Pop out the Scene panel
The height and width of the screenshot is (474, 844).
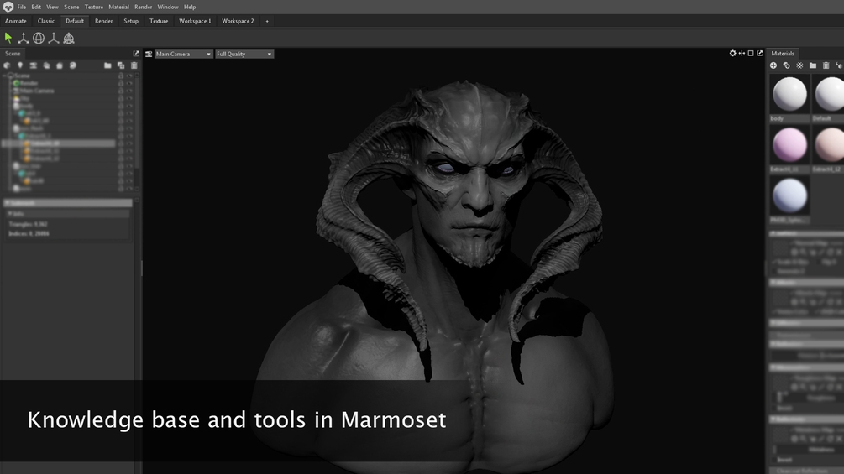[x=136, y=53]
